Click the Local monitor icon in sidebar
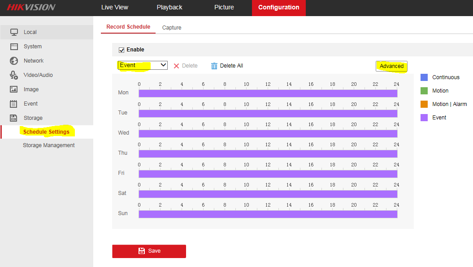473x267 pixels. 14,32
